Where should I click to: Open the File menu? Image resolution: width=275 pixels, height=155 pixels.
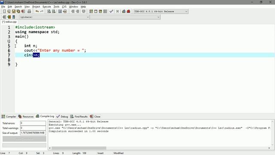[3, 7]
